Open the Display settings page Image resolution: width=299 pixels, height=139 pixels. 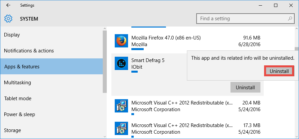click(x=52, y=35)
